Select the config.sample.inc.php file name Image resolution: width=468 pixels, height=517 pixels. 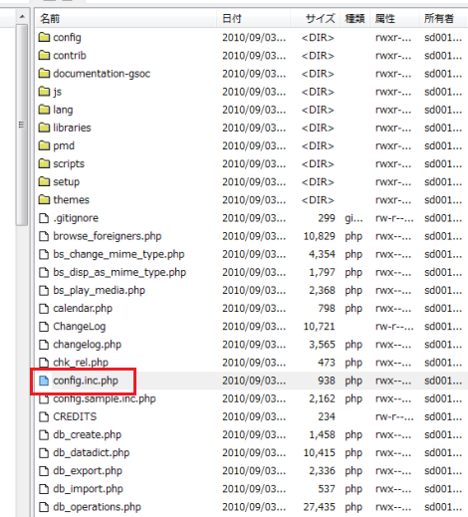(x=105, y=398)
